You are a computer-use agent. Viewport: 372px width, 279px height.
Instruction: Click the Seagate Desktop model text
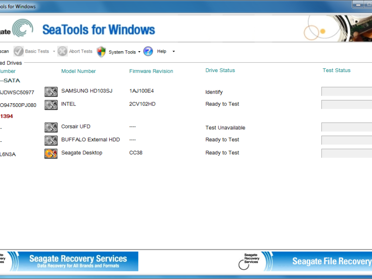tap(82, 153)
